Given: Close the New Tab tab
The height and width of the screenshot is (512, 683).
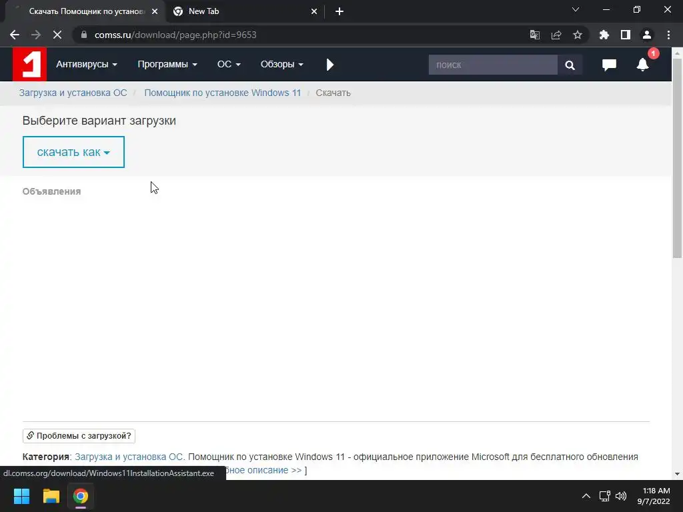Looking at the screenshot, I should click(314, 11).
